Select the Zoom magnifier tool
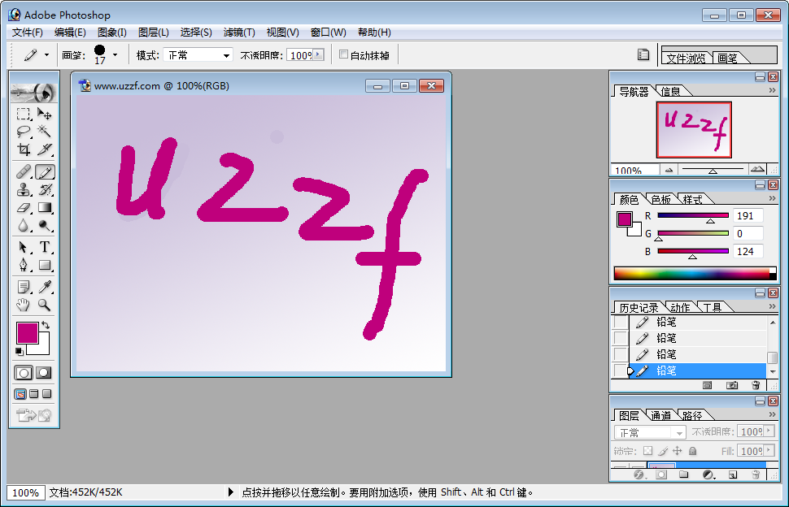Image resolution: width=789 pixels, height=507 pixels. point(45,305)
